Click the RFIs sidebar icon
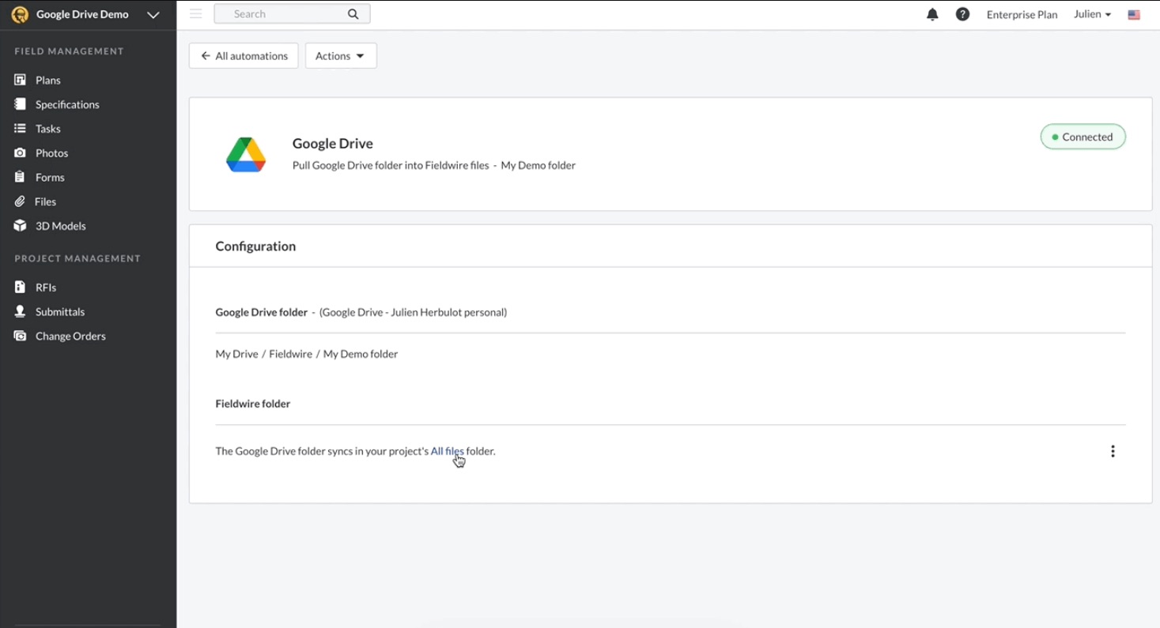The image size is (1160, 628). (20, 288)
